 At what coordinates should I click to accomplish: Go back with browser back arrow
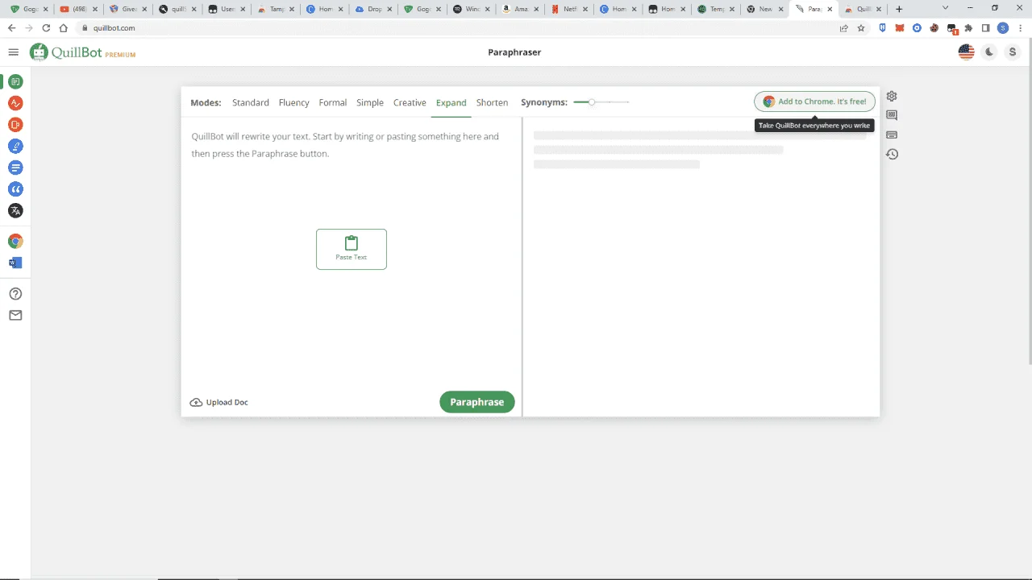11,27
